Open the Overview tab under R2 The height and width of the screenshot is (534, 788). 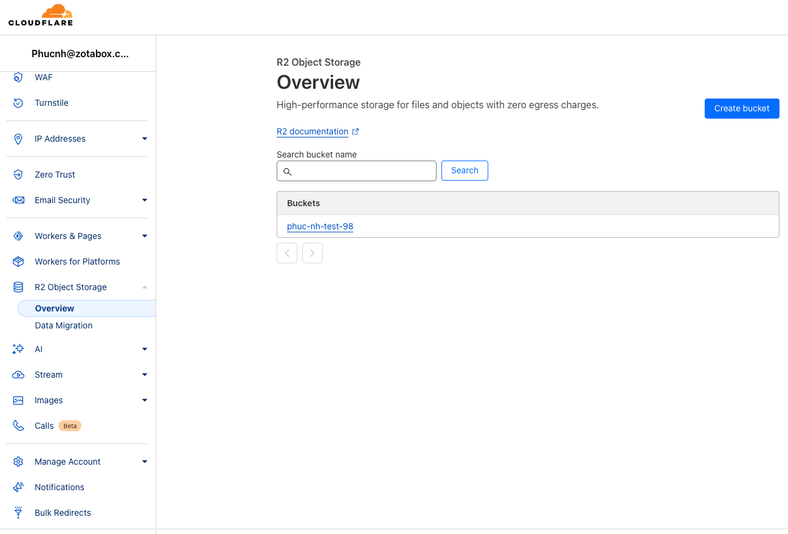(55, 308)
